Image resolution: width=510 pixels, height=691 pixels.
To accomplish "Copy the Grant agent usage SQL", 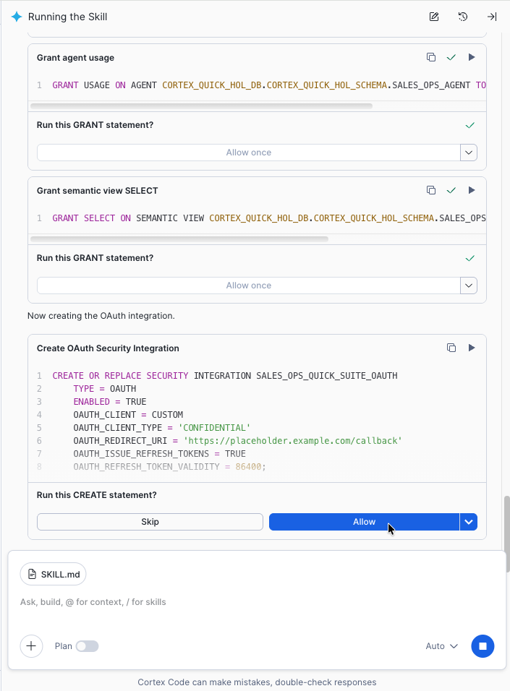I will click(x=431, y=57).
